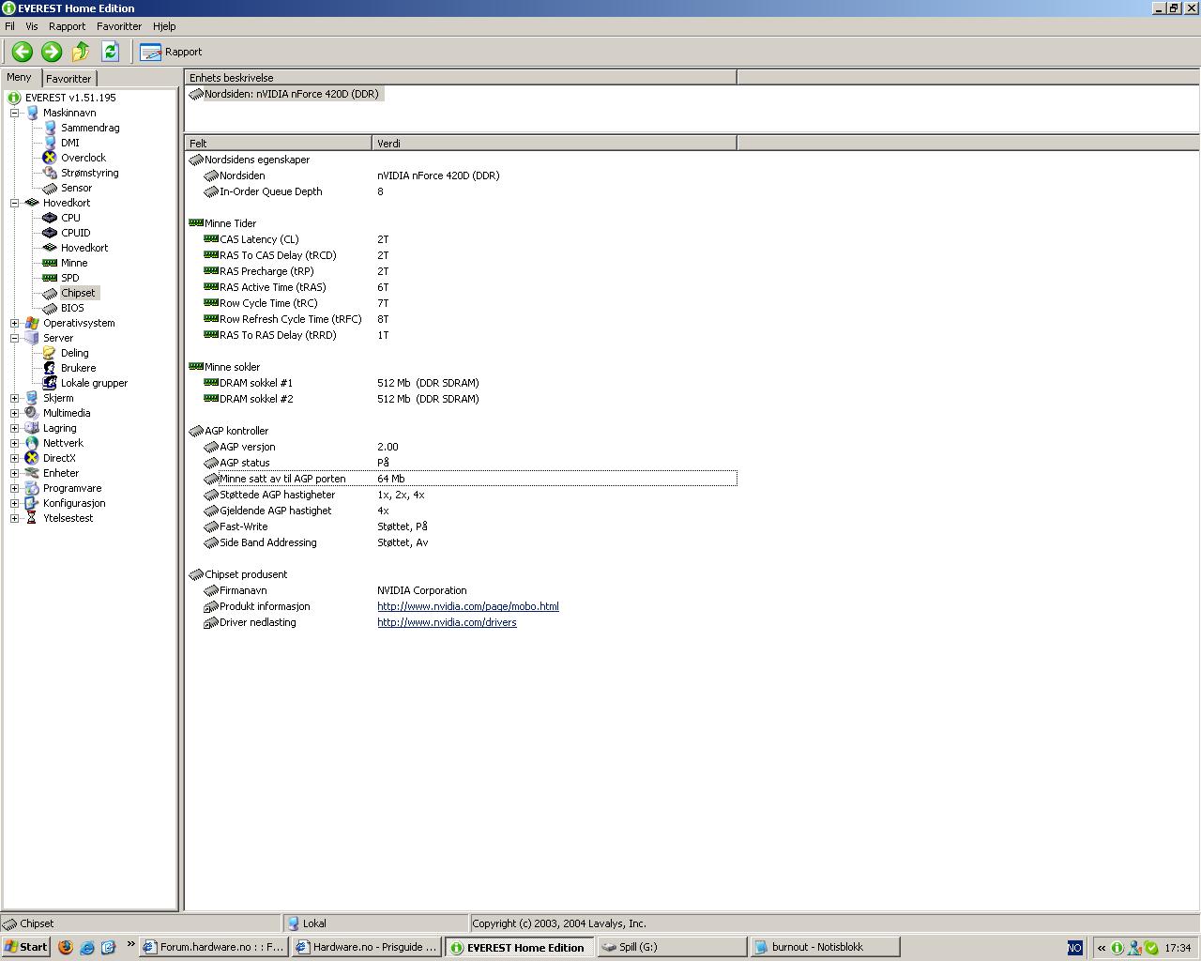Click the DMI tree icon
The image size is (1201, 961).
coord(50,143)
